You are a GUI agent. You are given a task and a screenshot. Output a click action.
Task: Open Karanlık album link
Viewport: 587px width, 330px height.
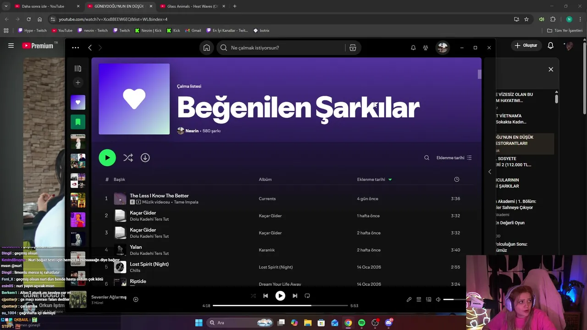point(266,250)
